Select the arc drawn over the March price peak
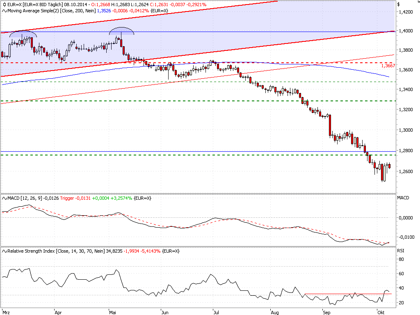The height and width of the screenshot is (315, 420). click(x=23, y=34)
